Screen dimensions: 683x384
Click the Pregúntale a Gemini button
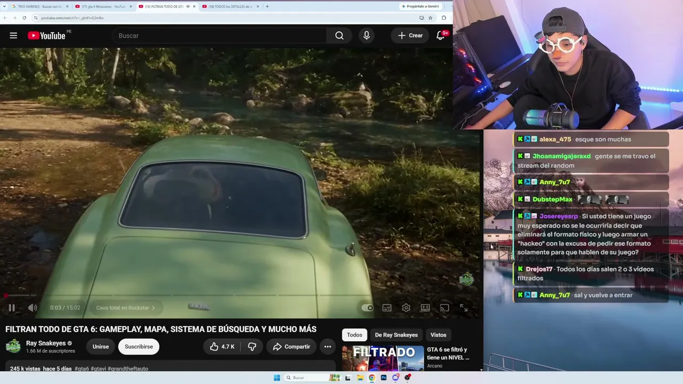point(420,6)
